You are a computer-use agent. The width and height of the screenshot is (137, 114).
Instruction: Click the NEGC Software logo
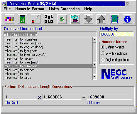[116, 74]
